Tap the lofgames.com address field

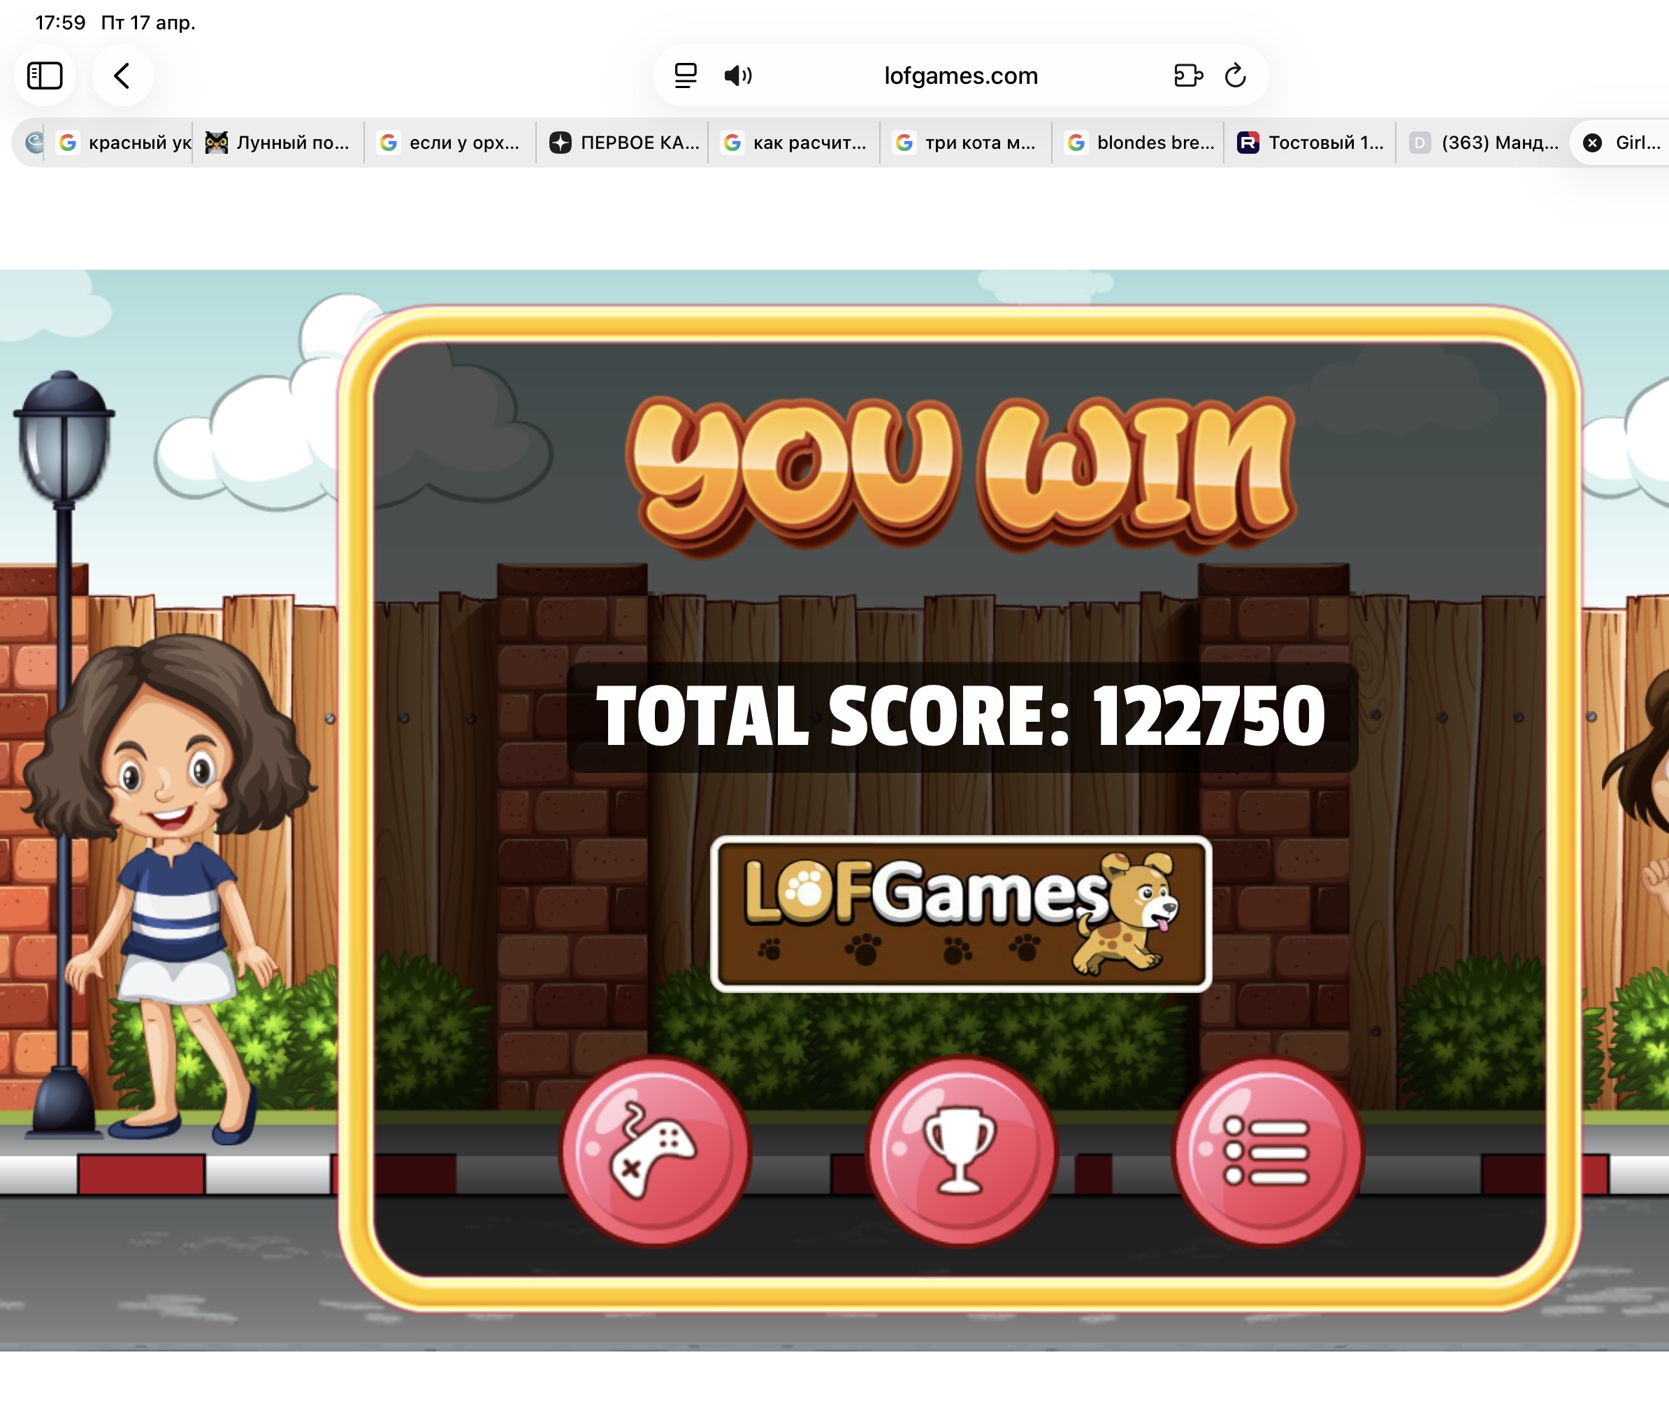(961, 75)
